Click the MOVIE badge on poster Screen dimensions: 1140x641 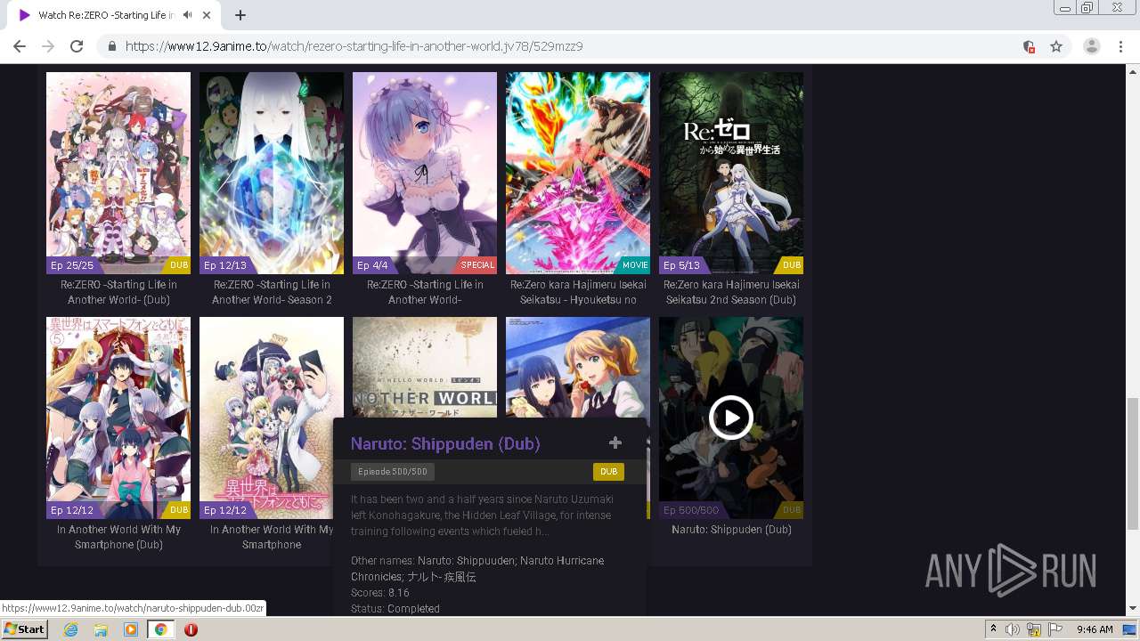[635, 265]
